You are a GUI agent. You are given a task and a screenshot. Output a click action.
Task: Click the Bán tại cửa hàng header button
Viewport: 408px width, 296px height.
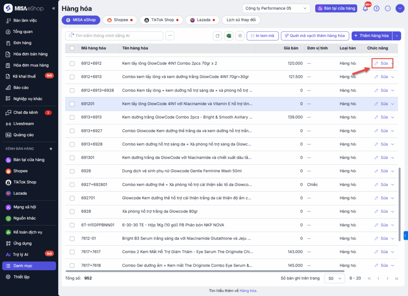click(x=336, y=8)
